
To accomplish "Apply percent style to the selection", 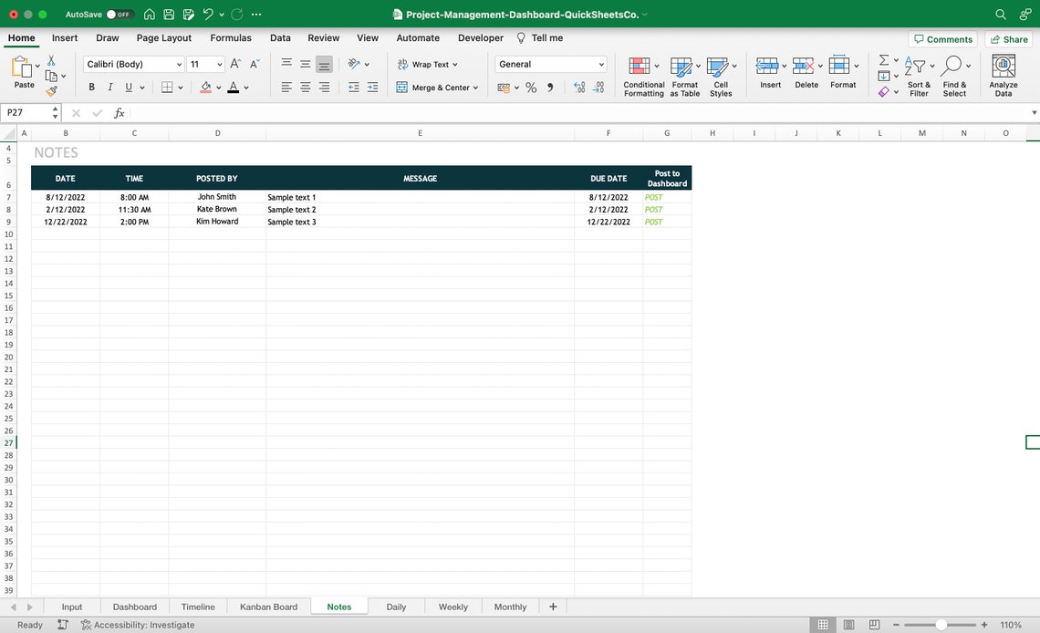I will click(530, 87).
